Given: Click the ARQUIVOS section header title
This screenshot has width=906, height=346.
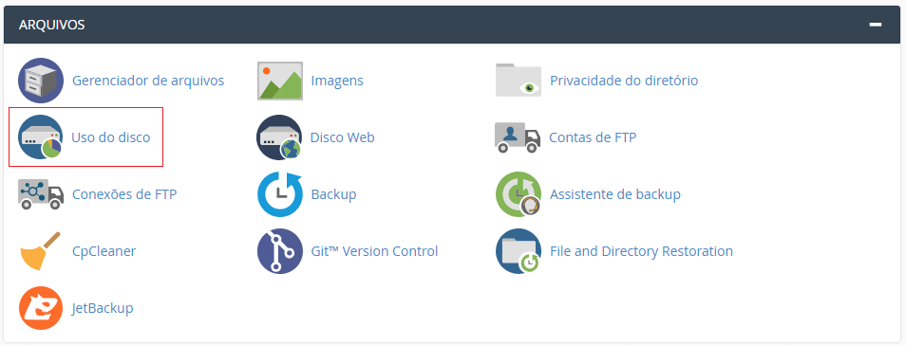Looking at the screenshot, I should 52,25.
